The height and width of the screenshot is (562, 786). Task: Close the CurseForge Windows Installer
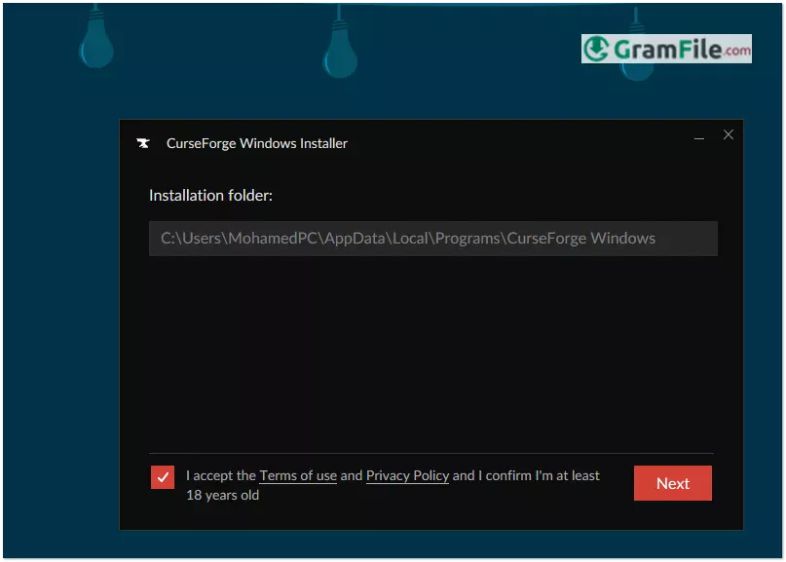(x=729, y=134)
